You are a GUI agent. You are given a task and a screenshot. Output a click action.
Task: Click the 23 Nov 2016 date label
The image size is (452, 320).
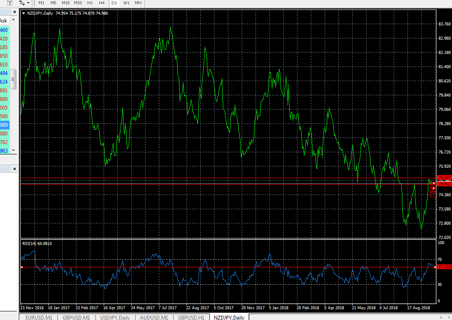pos(32,308)
